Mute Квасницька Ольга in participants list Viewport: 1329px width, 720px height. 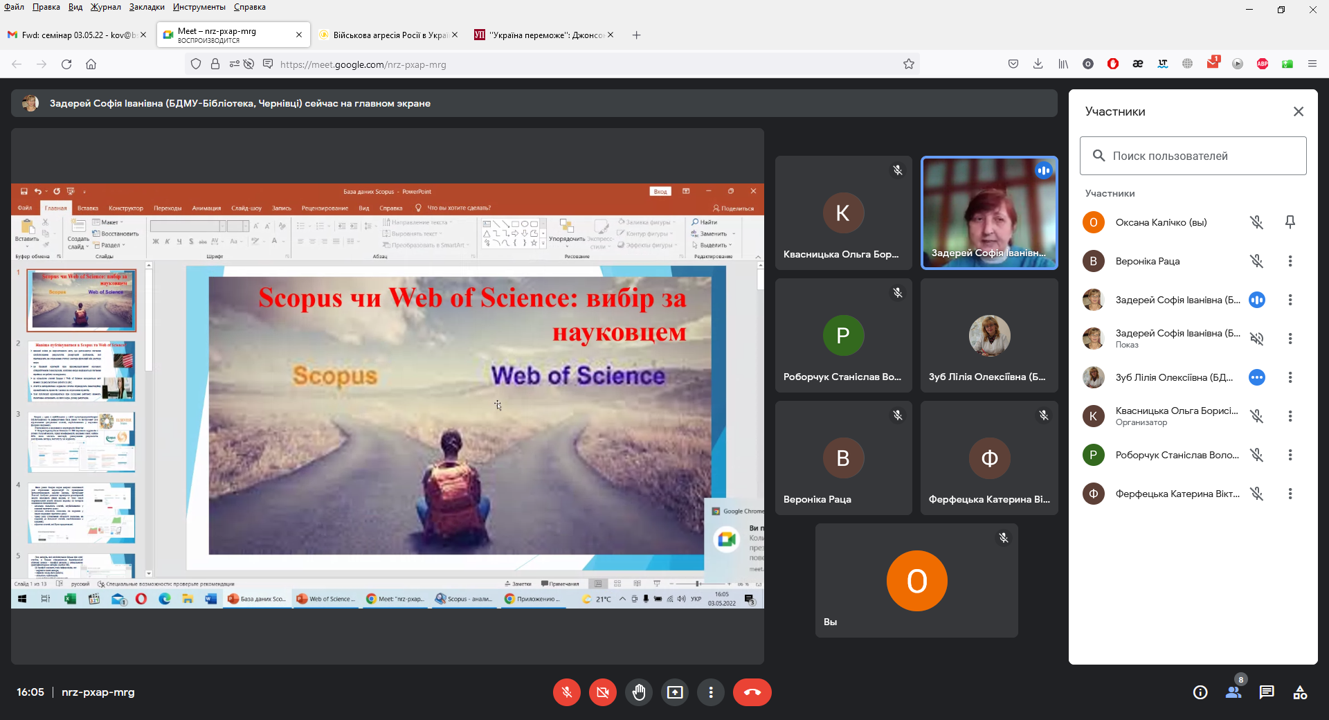(1257, 416)
